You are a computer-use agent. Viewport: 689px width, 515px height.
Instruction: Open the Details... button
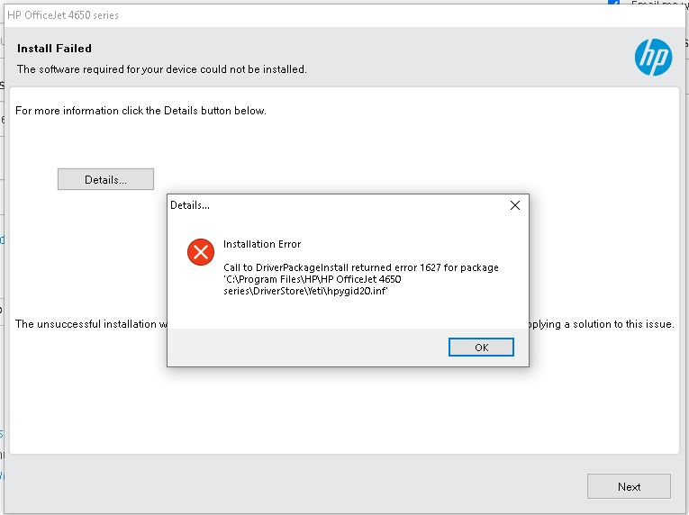106,179
